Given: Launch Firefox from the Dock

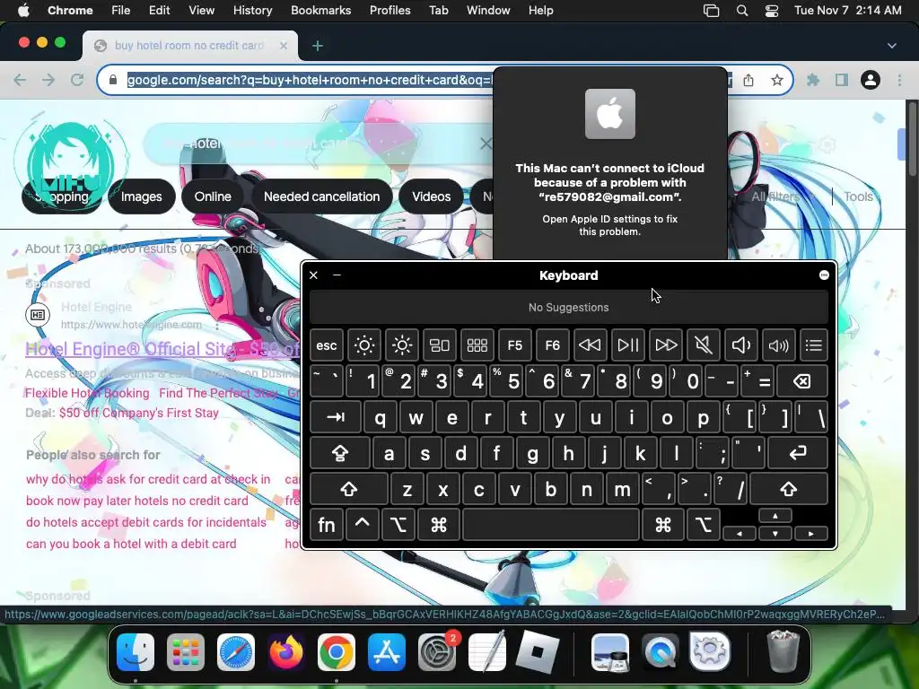Looking at the screenshot, I should [x=286, y=651].
